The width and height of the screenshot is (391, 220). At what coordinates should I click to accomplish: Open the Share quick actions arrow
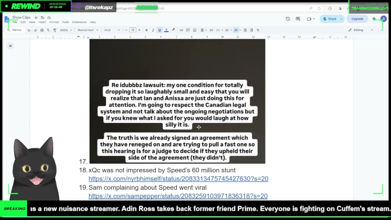pyautogui.click(x=341, y=19)
